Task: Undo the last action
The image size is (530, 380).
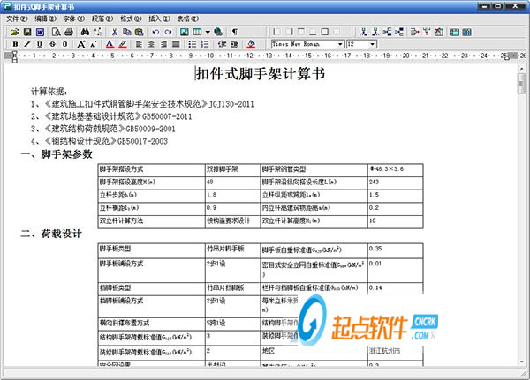Action: click(x=155, y=32)
